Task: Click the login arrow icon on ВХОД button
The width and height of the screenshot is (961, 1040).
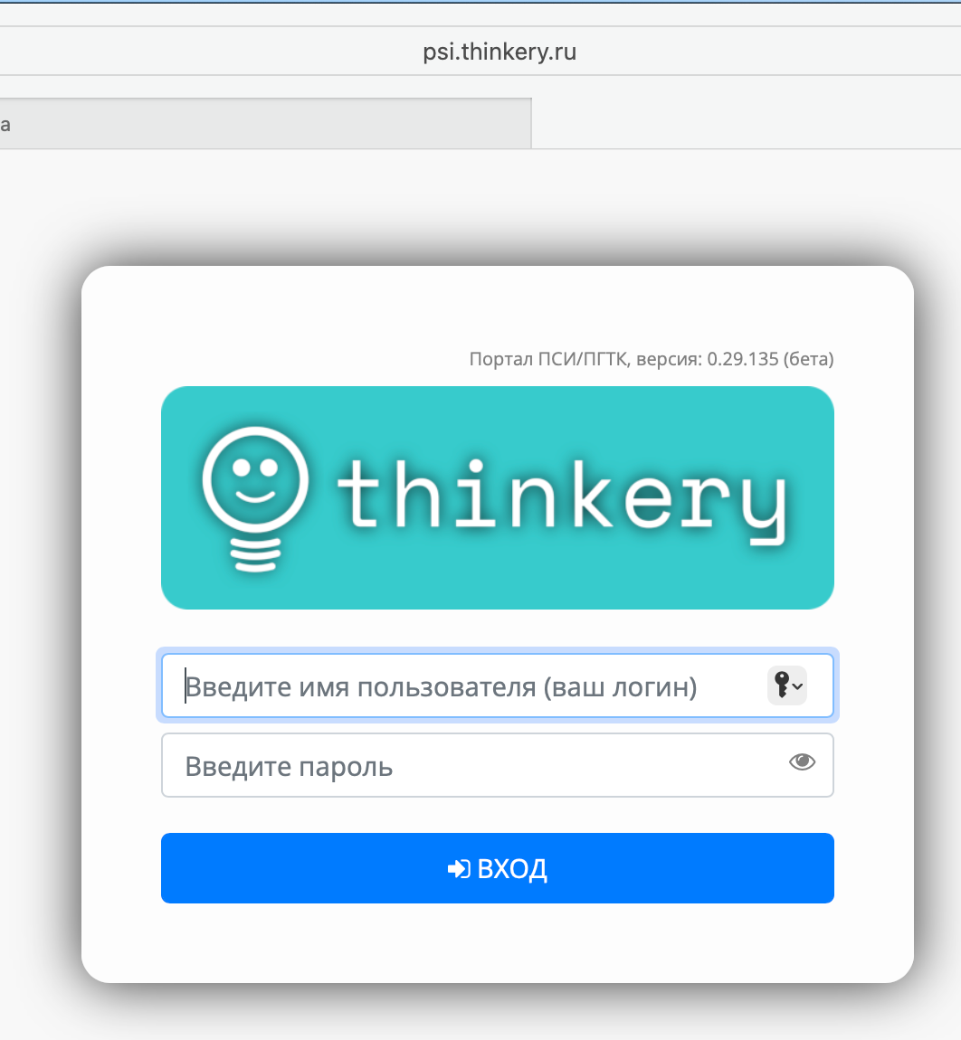Action: pos(461,868)
